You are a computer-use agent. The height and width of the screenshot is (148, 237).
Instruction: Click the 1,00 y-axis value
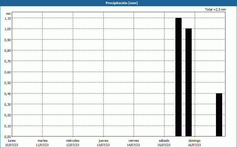pos(8,29)
